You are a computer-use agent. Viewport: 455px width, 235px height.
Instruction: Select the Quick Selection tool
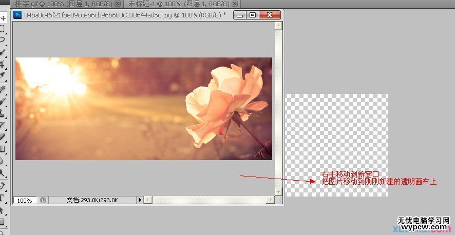pyautogui.click(x=3, y=52)
